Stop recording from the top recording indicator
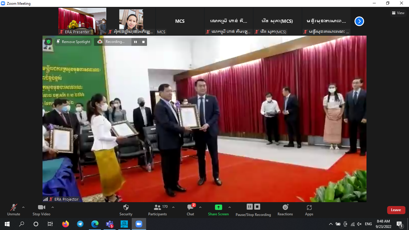Image resolution: width=409 pixels, height=230 pixels. tap(143, 42)
